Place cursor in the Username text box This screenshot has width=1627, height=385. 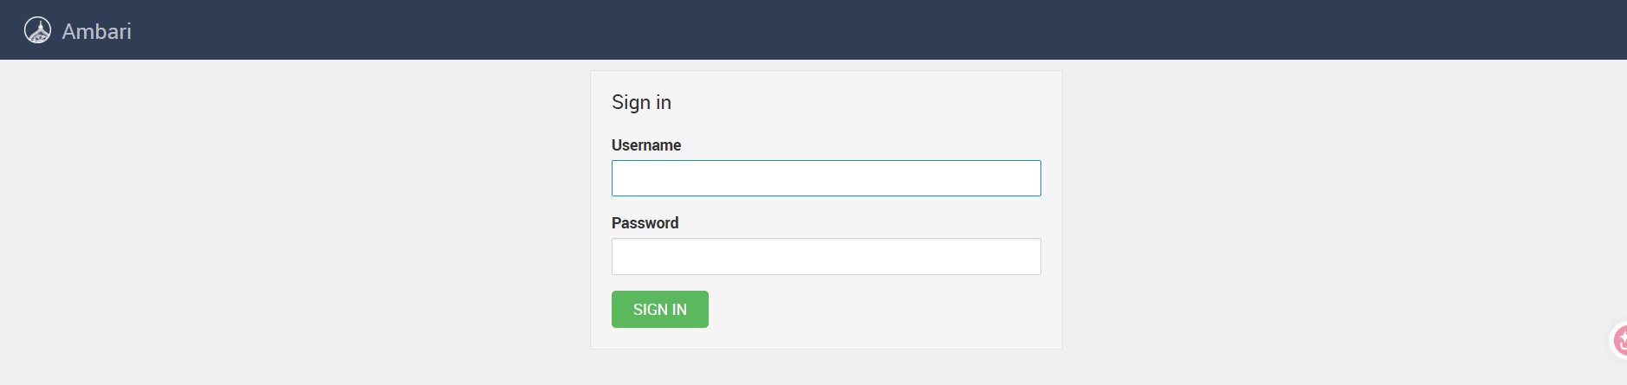[x=826, y=178]
